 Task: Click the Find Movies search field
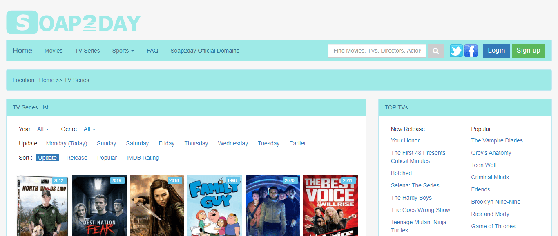377,51
